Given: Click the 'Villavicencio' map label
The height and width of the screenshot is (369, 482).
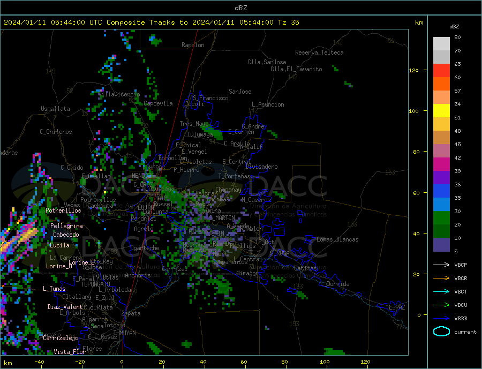Looking at the screenshot, I should pyautogui.click(x=119, y=94).
